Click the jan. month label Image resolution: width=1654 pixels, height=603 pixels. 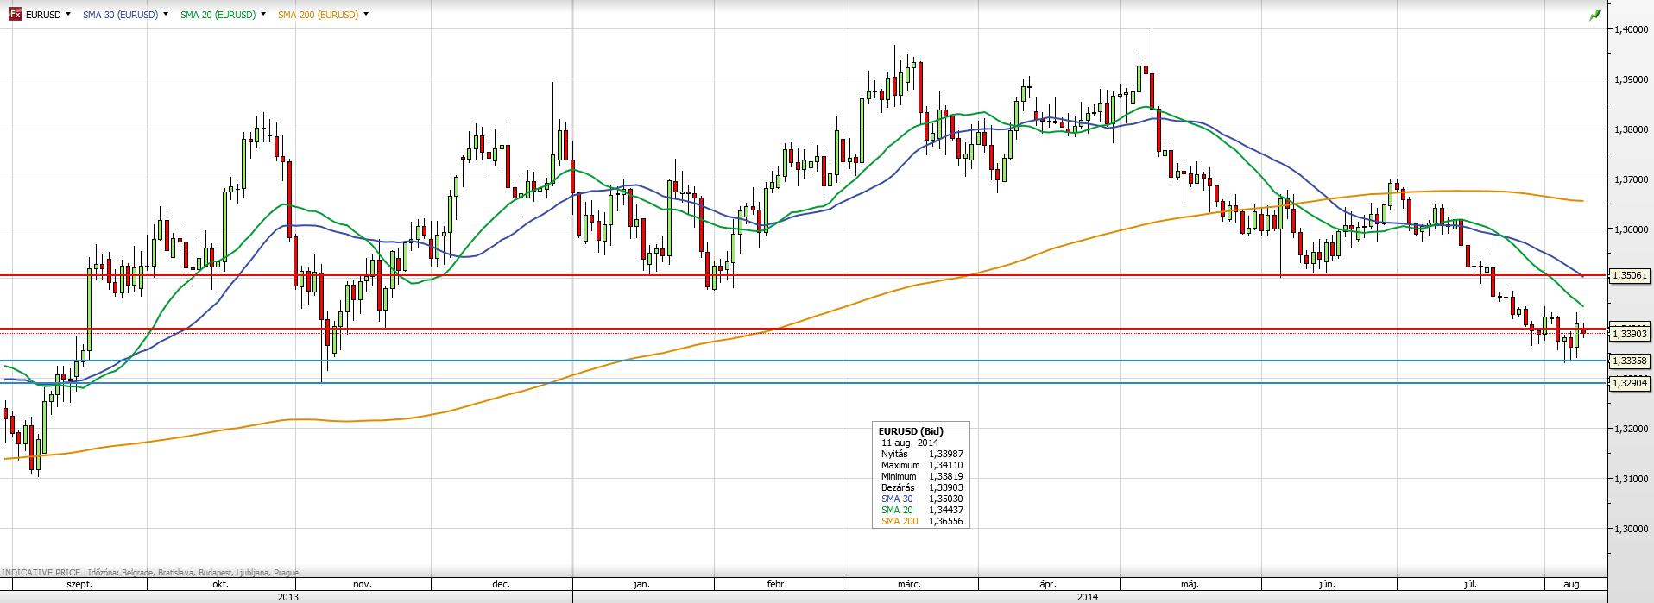click(641, 584)
